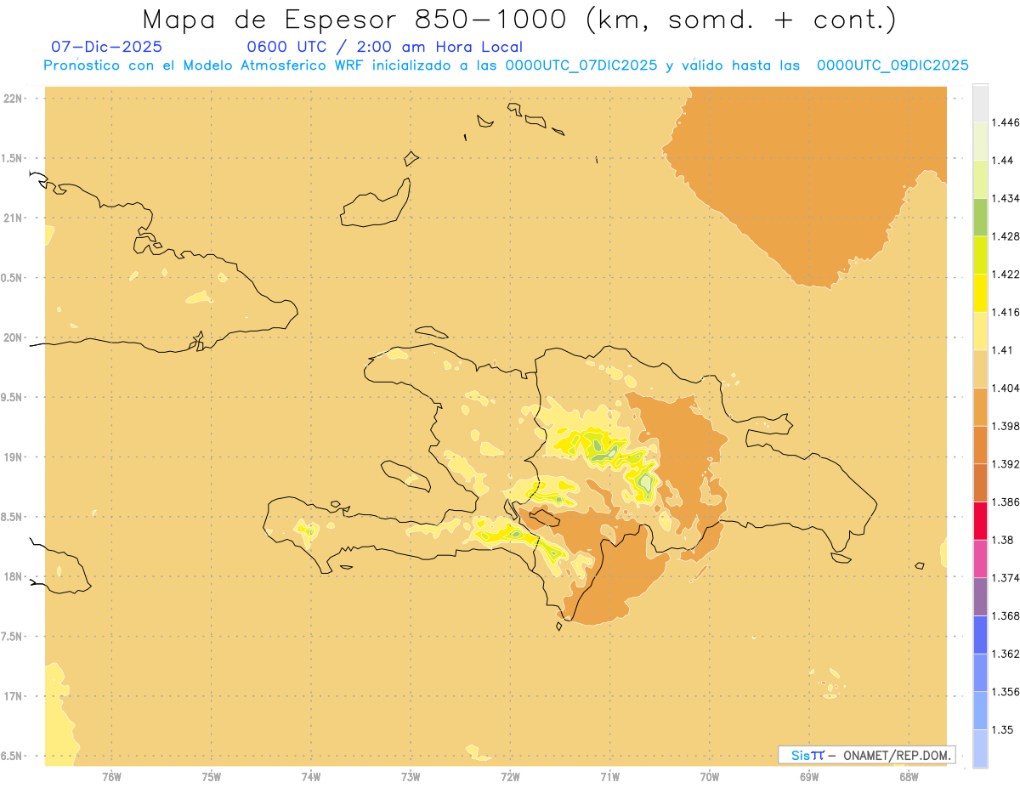
Task: Click the orange legend swatch between 1.398 and 1.404
Action: pos(980,406)
